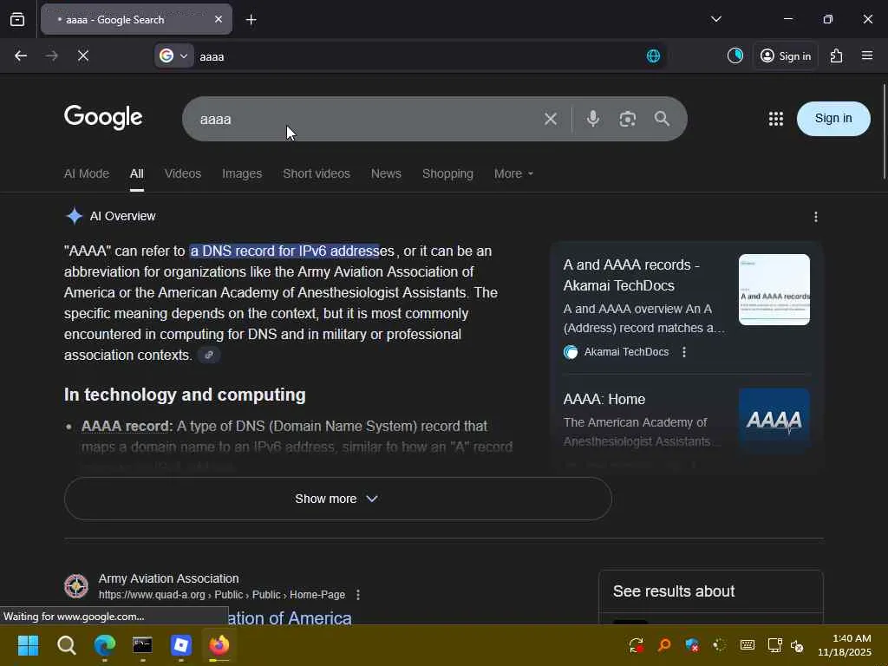Click the Google logo
888x666 pixels.
[x=103, y=117]
